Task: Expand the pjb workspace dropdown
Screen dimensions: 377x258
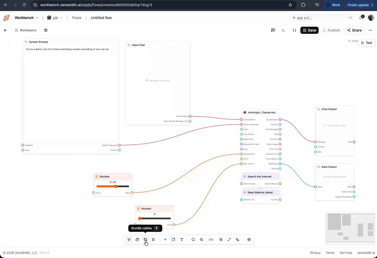Action: [55, 18]
